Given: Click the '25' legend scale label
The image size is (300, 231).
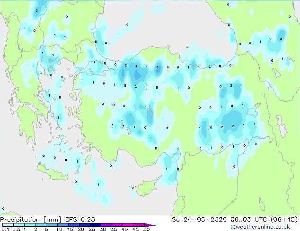Looking at the screenshot, I should (x=92, y=229).
